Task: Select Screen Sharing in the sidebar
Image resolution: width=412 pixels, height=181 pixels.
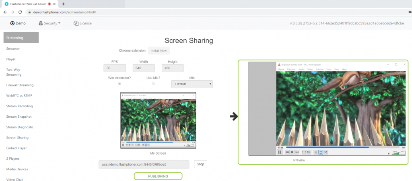Action: click(x=17, y=138)
